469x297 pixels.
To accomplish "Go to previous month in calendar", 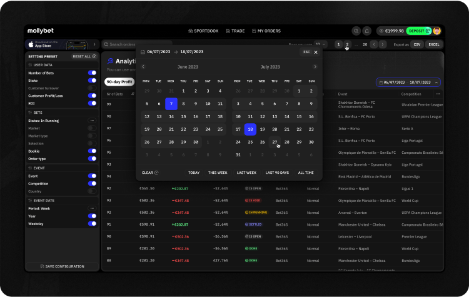I will click(x=143, y=66).
